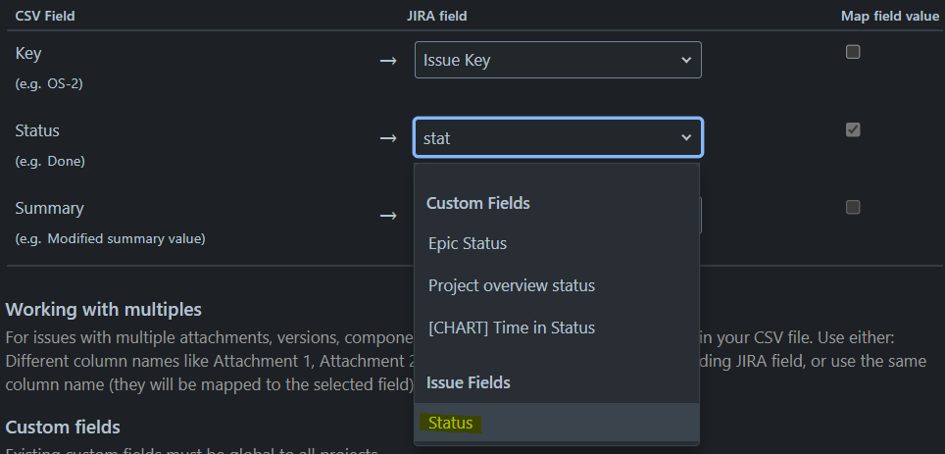Click the Working with multiples heading
945x454 pixels.
point(104,310)
